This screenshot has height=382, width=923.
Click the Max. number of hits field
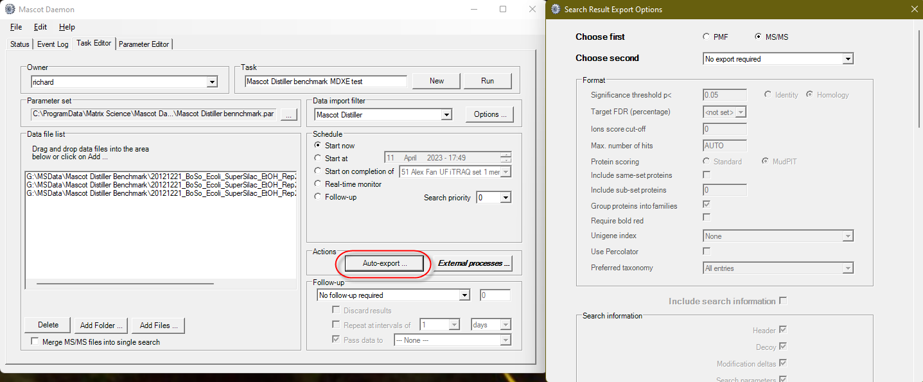pyautogui.click(x=725, y=146)
